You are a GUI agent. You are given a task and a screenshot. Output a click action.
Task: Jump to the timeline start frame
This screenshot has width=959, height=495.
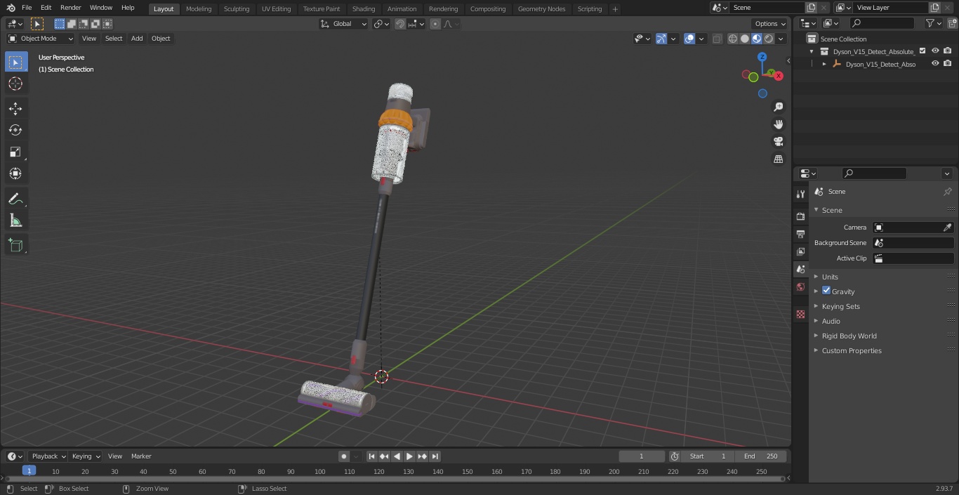372,456
